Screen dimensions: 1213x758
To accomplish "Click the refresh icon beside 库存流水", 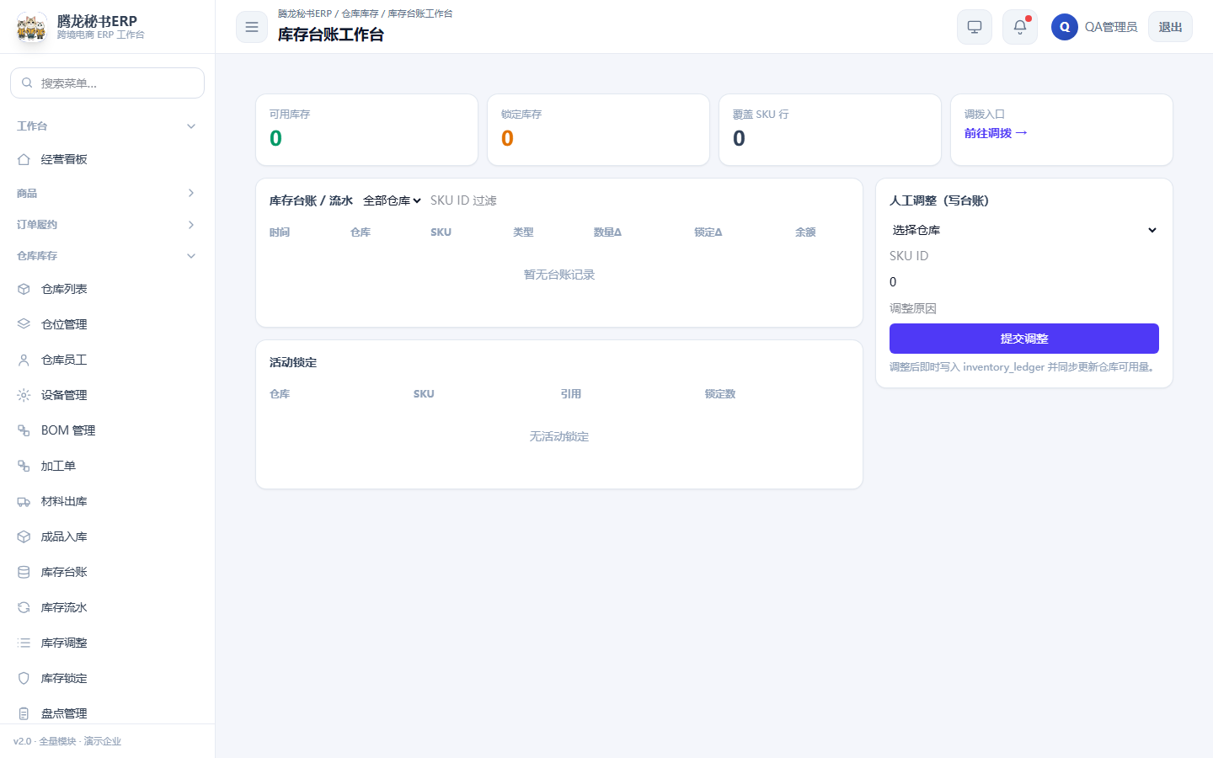I will [x=24, y=607].
